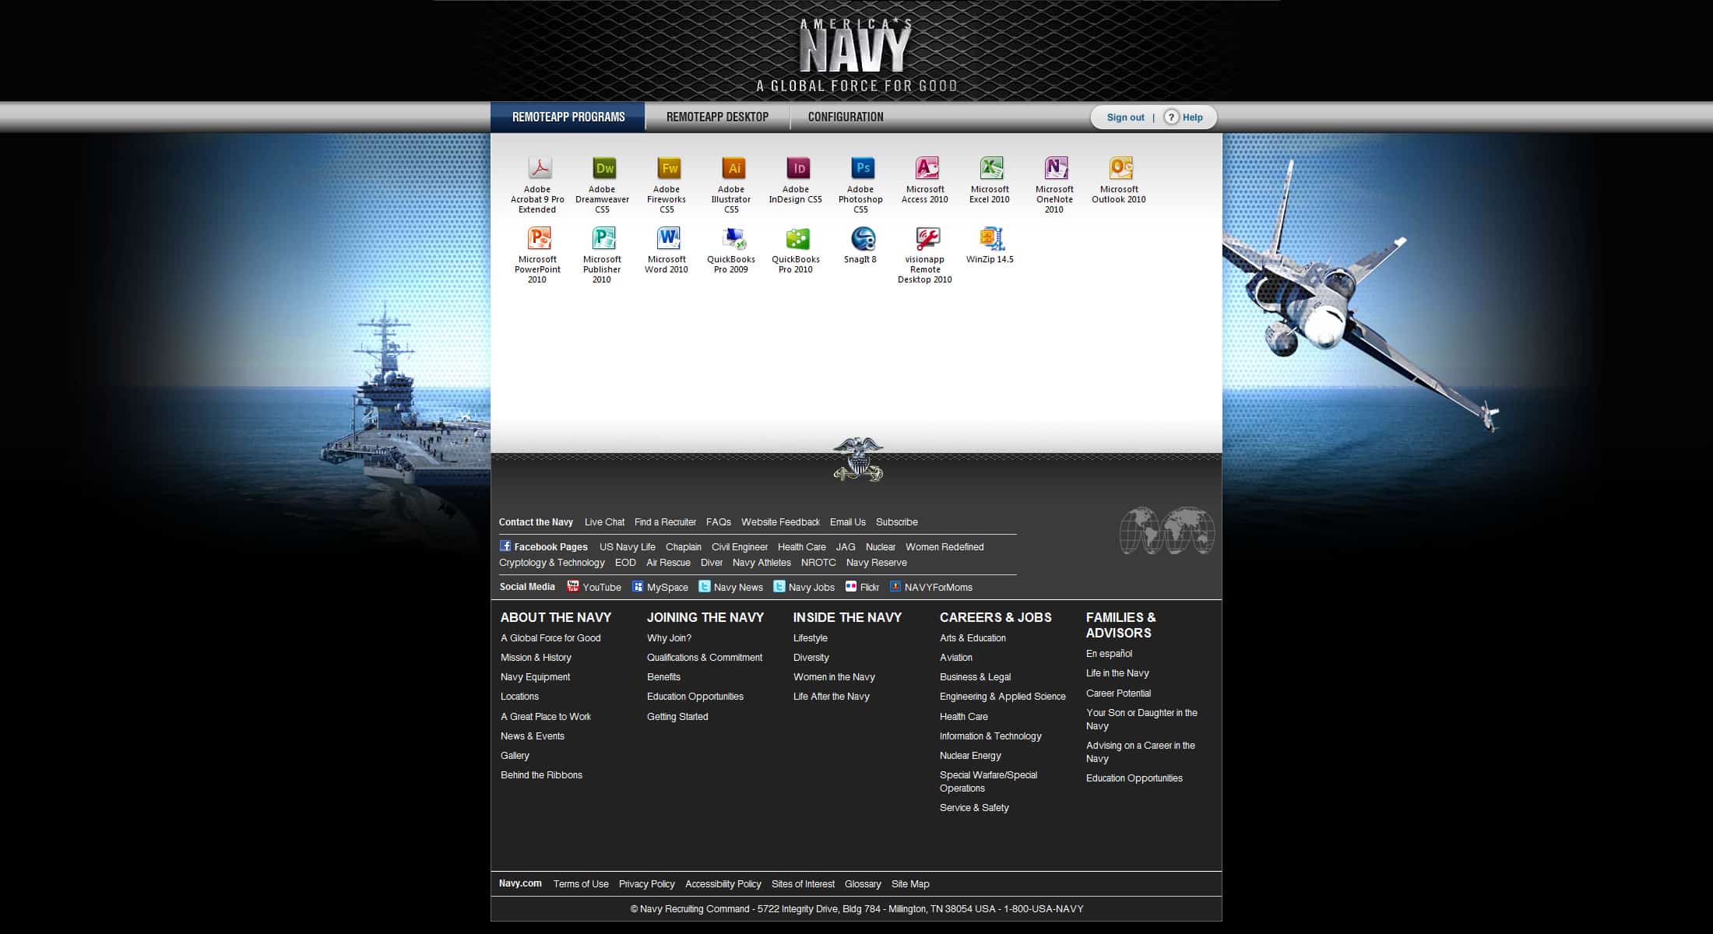This screenshot has height=934, width=1713.
Task: Click the world map globe icon
Action: [x=1167, y=531]
